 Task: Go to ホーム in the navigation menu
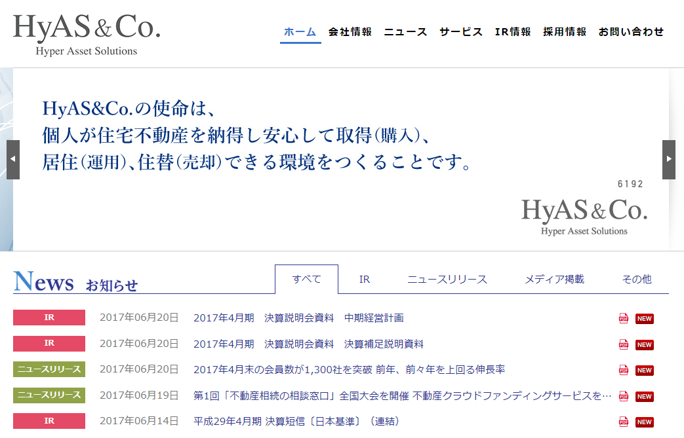click(x=300, y=32)
